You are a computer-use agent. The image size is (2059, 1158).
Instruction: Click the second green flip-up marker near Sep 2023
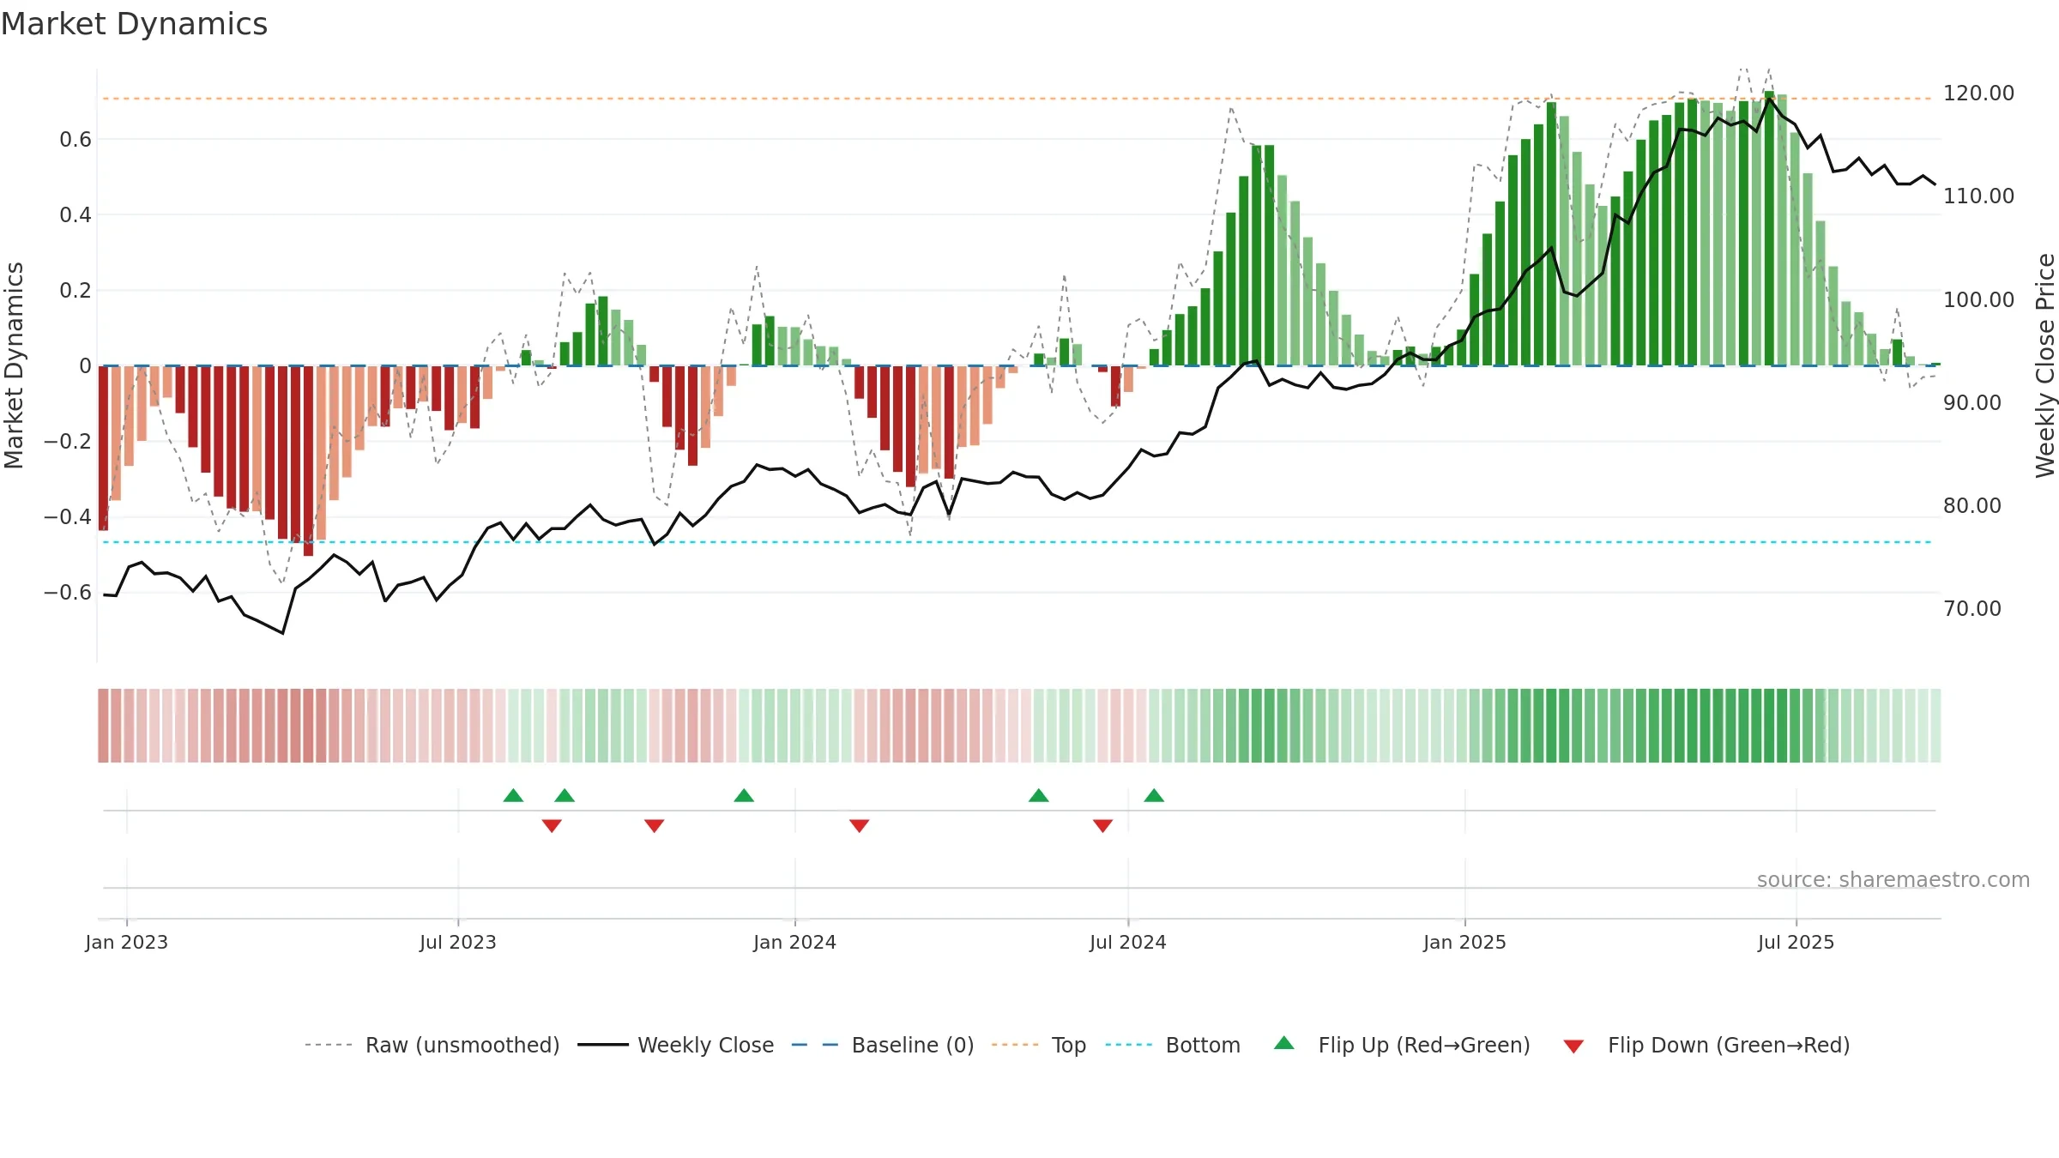coord(565,795)
